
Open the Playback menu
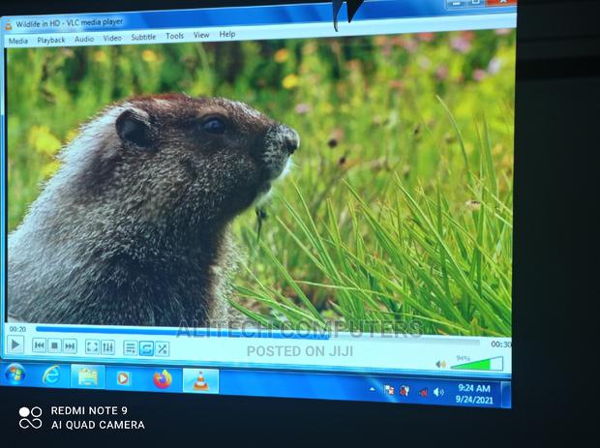tap(51, 41)
